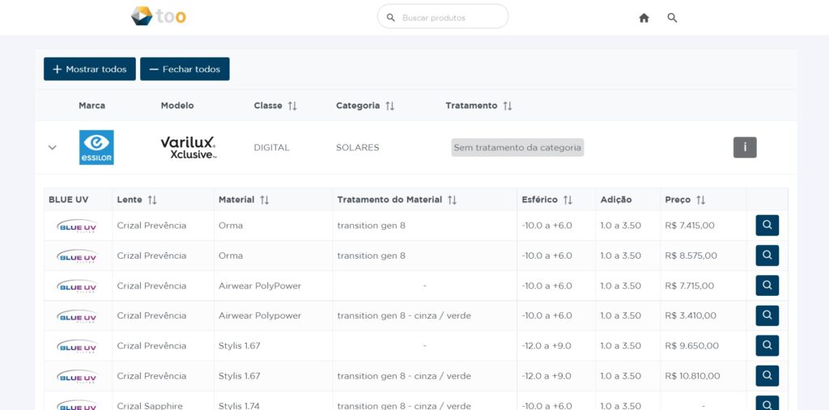Click Stylis 1.67 in R$ 9.650,00 row
The height and width of the screenshot is (410, 829).
pos(240,345)
